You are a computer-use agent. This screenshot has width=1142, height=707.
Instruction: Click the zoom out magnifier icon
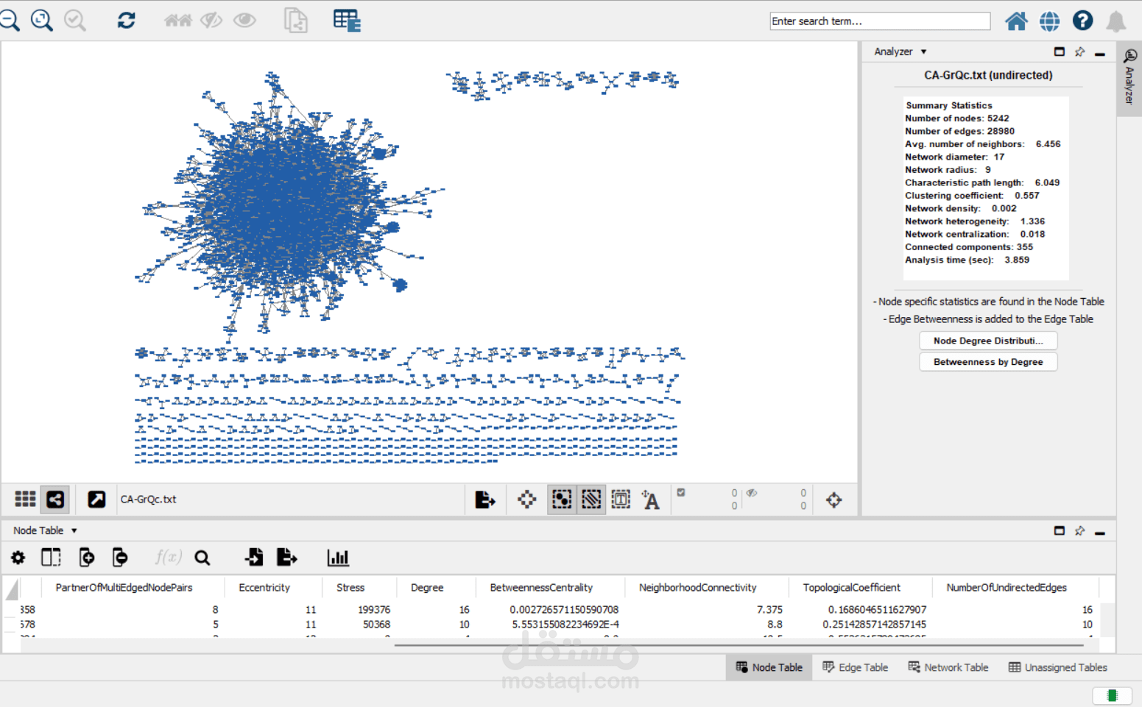click(9, 20)
